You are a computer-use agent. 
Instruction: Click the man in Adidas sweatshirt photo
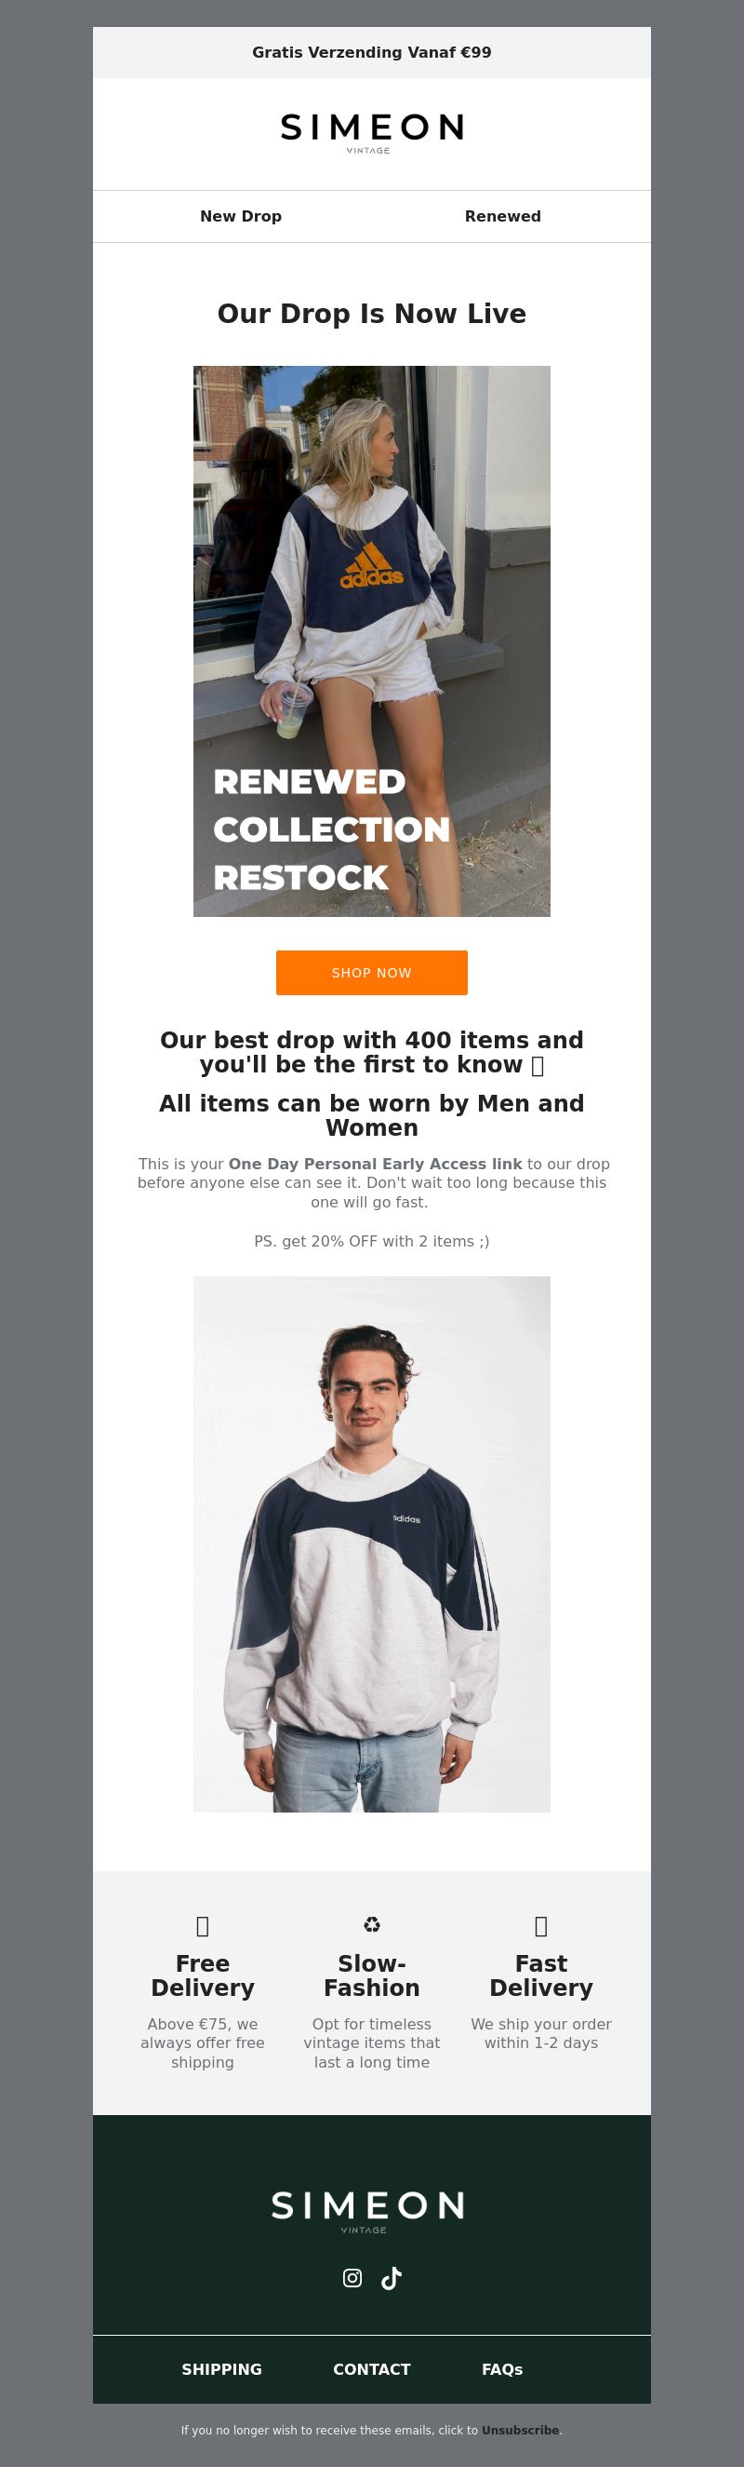pyautogui.click(x=372, y=1544)
